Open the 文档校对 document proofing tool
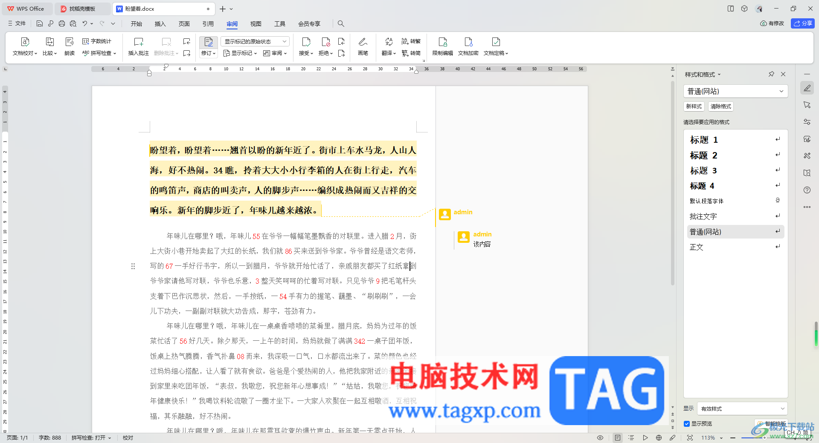Screen dimensions: 819x443 click(25, 46)
